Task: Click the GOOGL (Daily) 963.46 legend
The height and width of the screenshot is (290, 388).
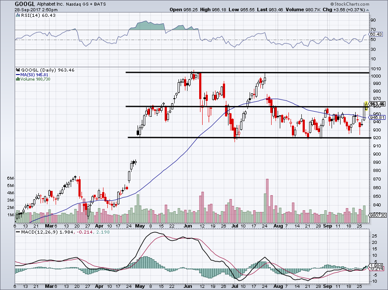Action: click(x=48, y=70)
